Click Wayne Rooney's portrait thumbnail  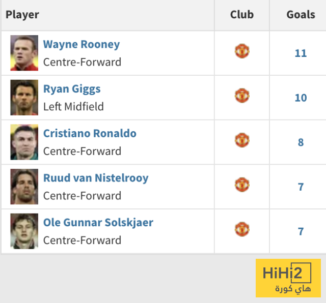pos(24,53)
